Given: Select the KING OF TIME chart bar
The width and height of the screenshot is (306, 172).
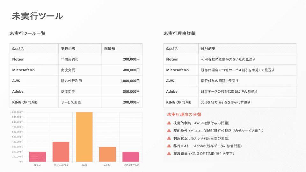Looking at the screenshot, I should [x=131, y=157].
